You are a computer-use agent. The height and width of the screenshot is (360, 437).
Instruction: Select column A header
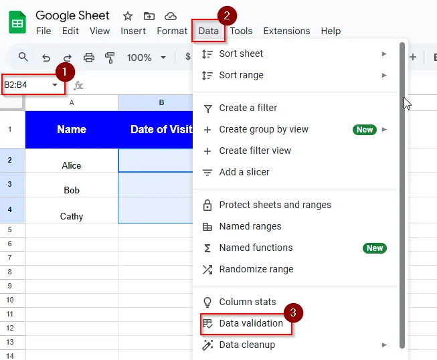(72, 103)
